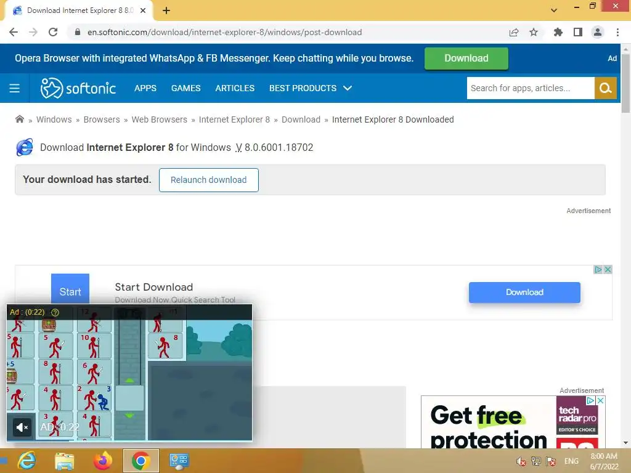Open the Browsers breadcrumb link
Viewport: 631px width, 473px height.
click(x=102, y=119)
